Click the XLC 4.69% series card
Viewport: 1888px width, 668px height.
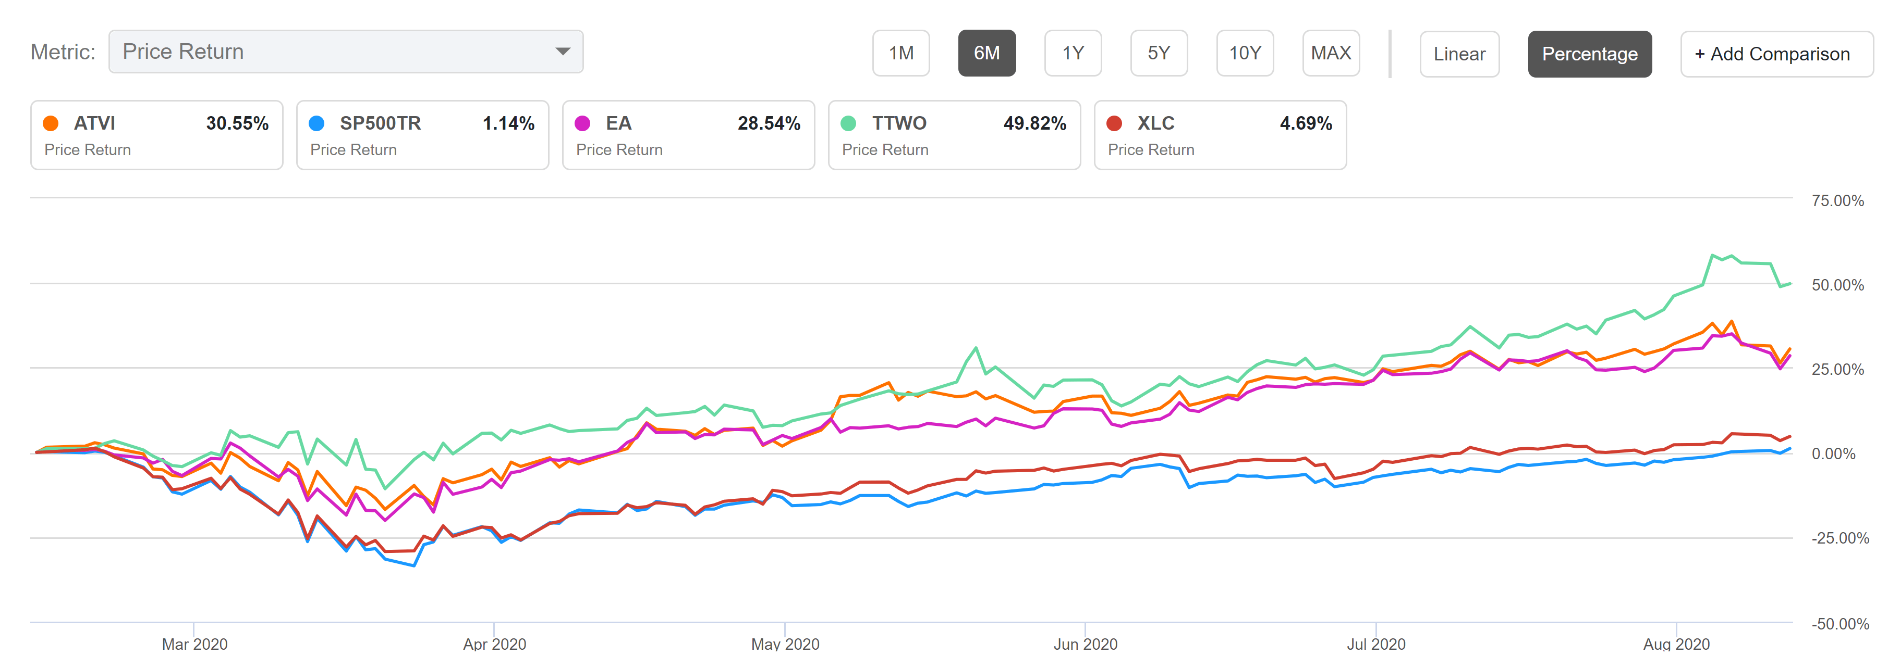tap(1220, 135)
